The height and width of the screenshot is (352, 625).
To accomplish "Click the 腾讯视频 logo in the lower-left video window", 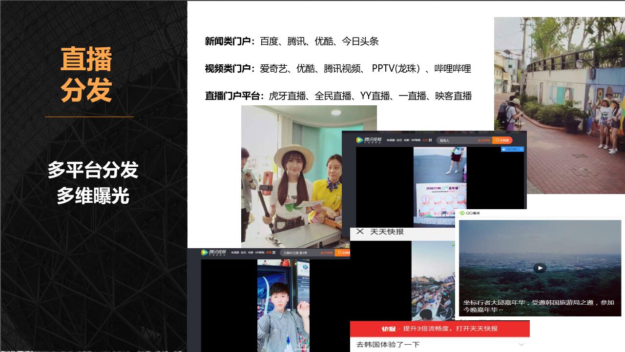I will [213, 253].
